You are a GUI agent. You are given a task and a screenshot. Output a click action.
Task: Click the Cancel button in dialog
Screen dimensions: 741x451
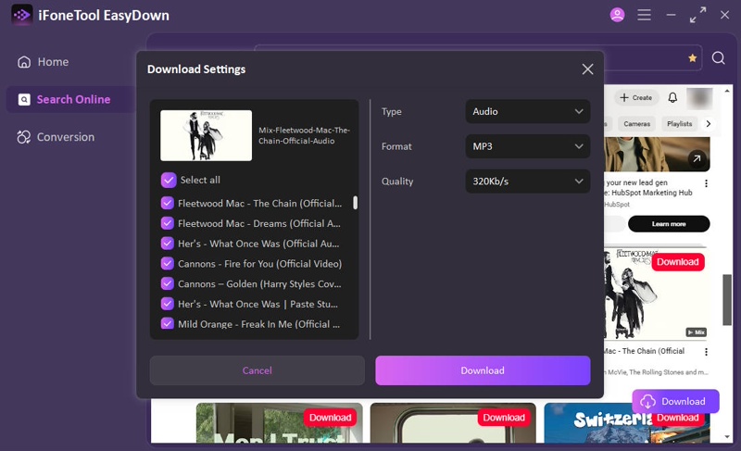(x=257, y=370)
